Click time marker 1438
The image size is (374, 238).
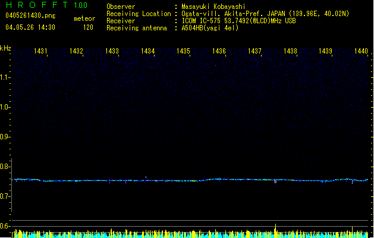[x=291, y=51]
